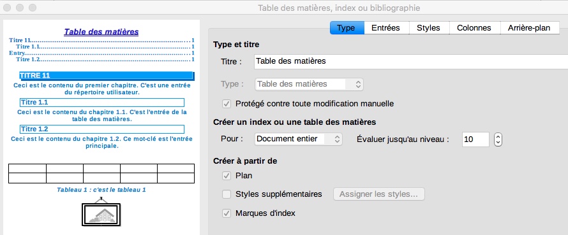Click the active Type tab

coord(346,28)
